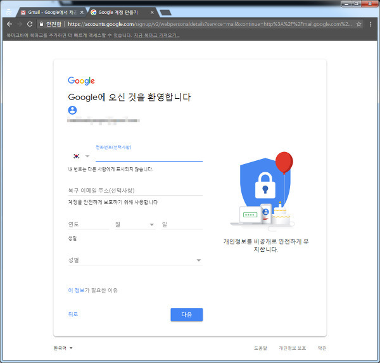Bookmark this page with the star icon
The image size is (380, 363).
[x=358, y=24]
